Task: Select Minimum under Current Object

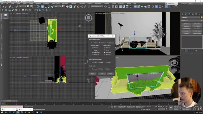Action: pyautogui.click(x=93, y=48)
